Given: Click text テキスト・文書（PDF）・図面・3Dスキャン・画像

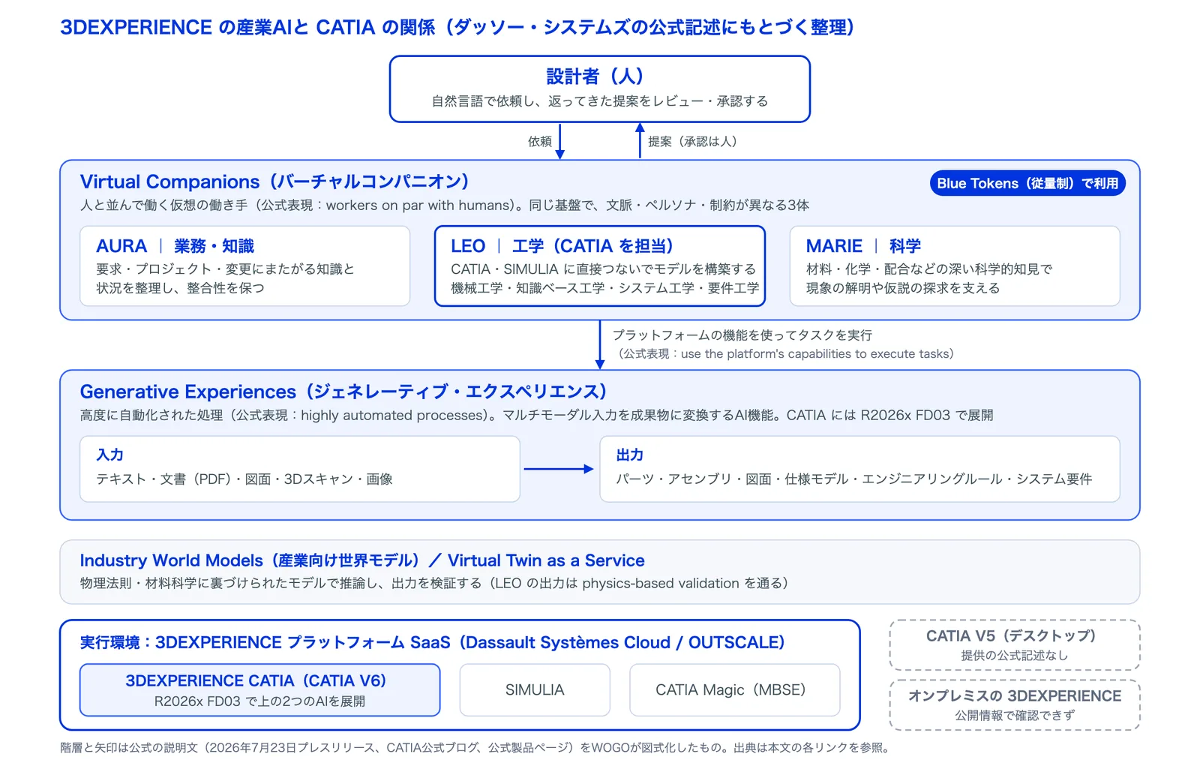Looking at the screenshot, I should [244, 479].
